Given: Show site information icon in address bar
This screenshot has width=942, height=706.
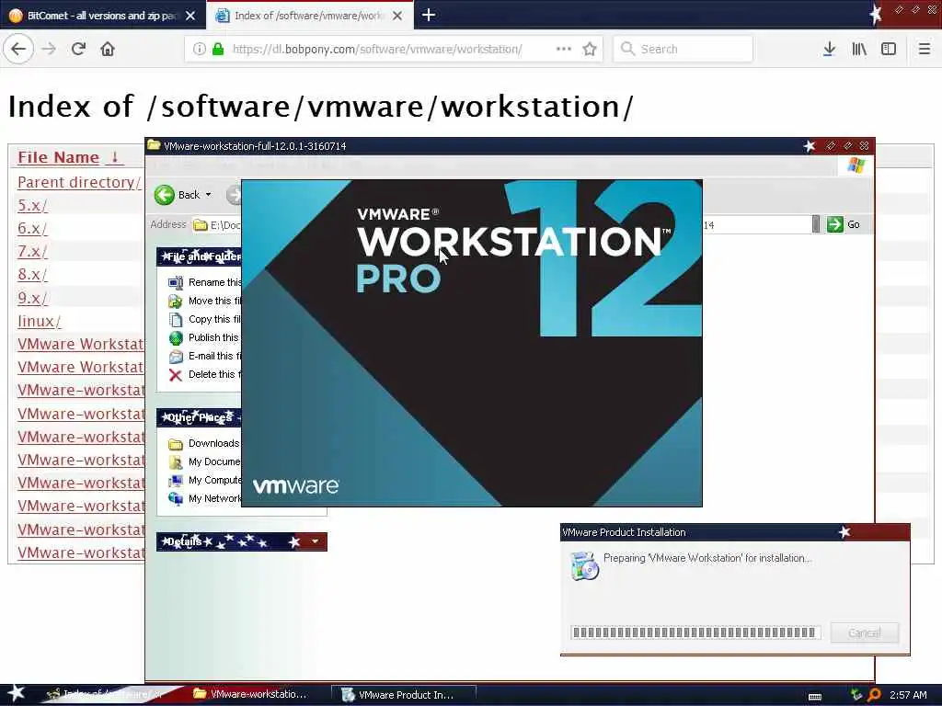Looking at the screenshot, I should pyautogui.click(x=199, y=49).
